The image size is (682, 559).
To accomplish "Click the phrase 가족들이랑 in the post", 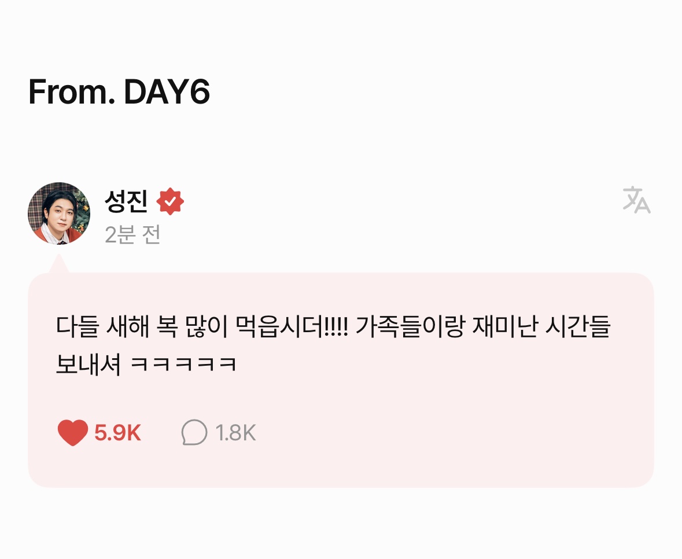I will pyautogui.click(x=410, y=327).
